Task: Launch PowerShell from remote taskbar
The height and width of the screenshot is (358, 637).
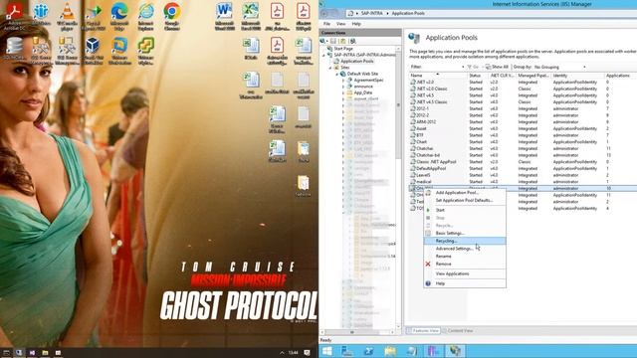Action: (x=369, y=351)
